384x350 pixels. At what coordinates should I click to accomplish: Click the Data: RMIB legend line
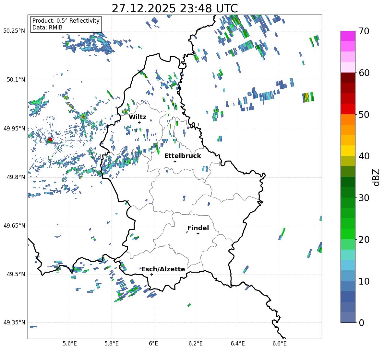pos(47,28)
